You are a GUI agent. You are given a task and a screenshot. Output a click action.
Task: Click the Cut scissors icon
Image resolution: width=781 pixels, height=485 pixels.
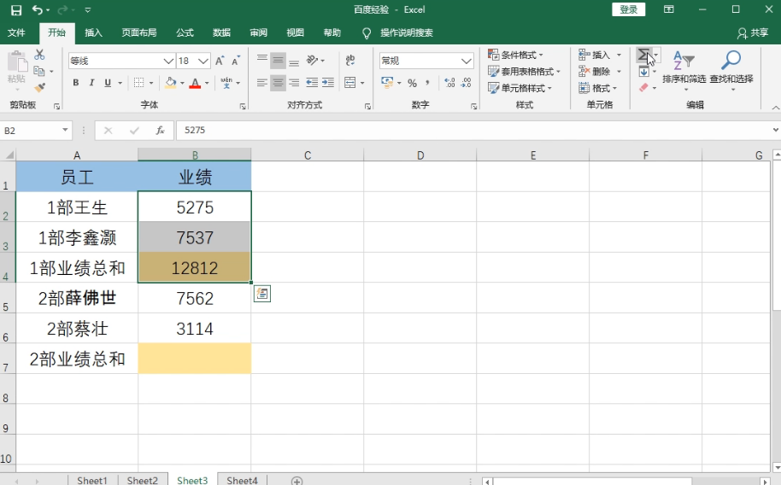[x=39, y=55]
